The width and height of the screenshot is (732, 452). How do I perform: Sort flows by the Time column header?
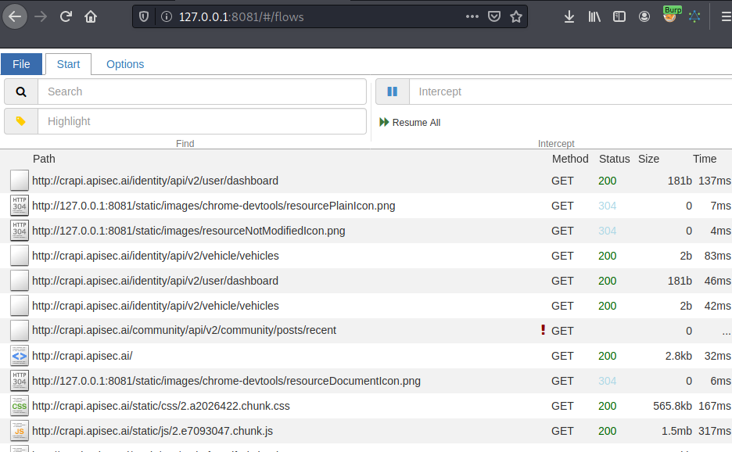tap(704, 159)
